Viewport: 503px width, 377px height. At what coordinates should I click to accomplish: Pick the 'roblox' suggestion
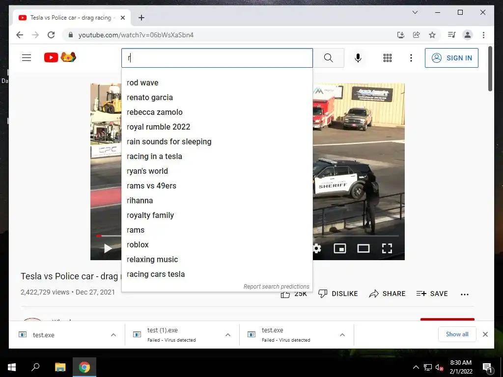(217, 245)
